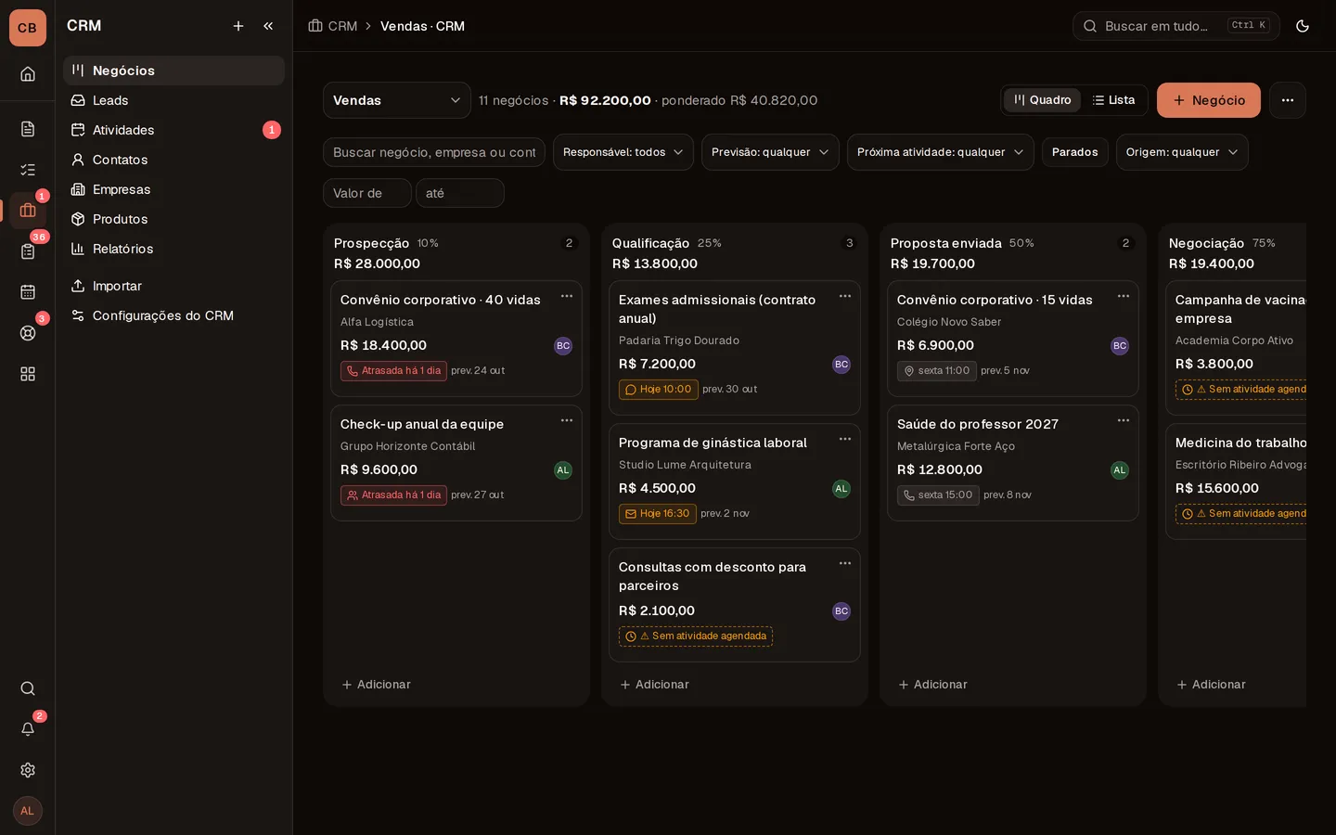1336x835 pixels.
Task: Open card menu for Programa de ginástica laboral
Action: 845,439
